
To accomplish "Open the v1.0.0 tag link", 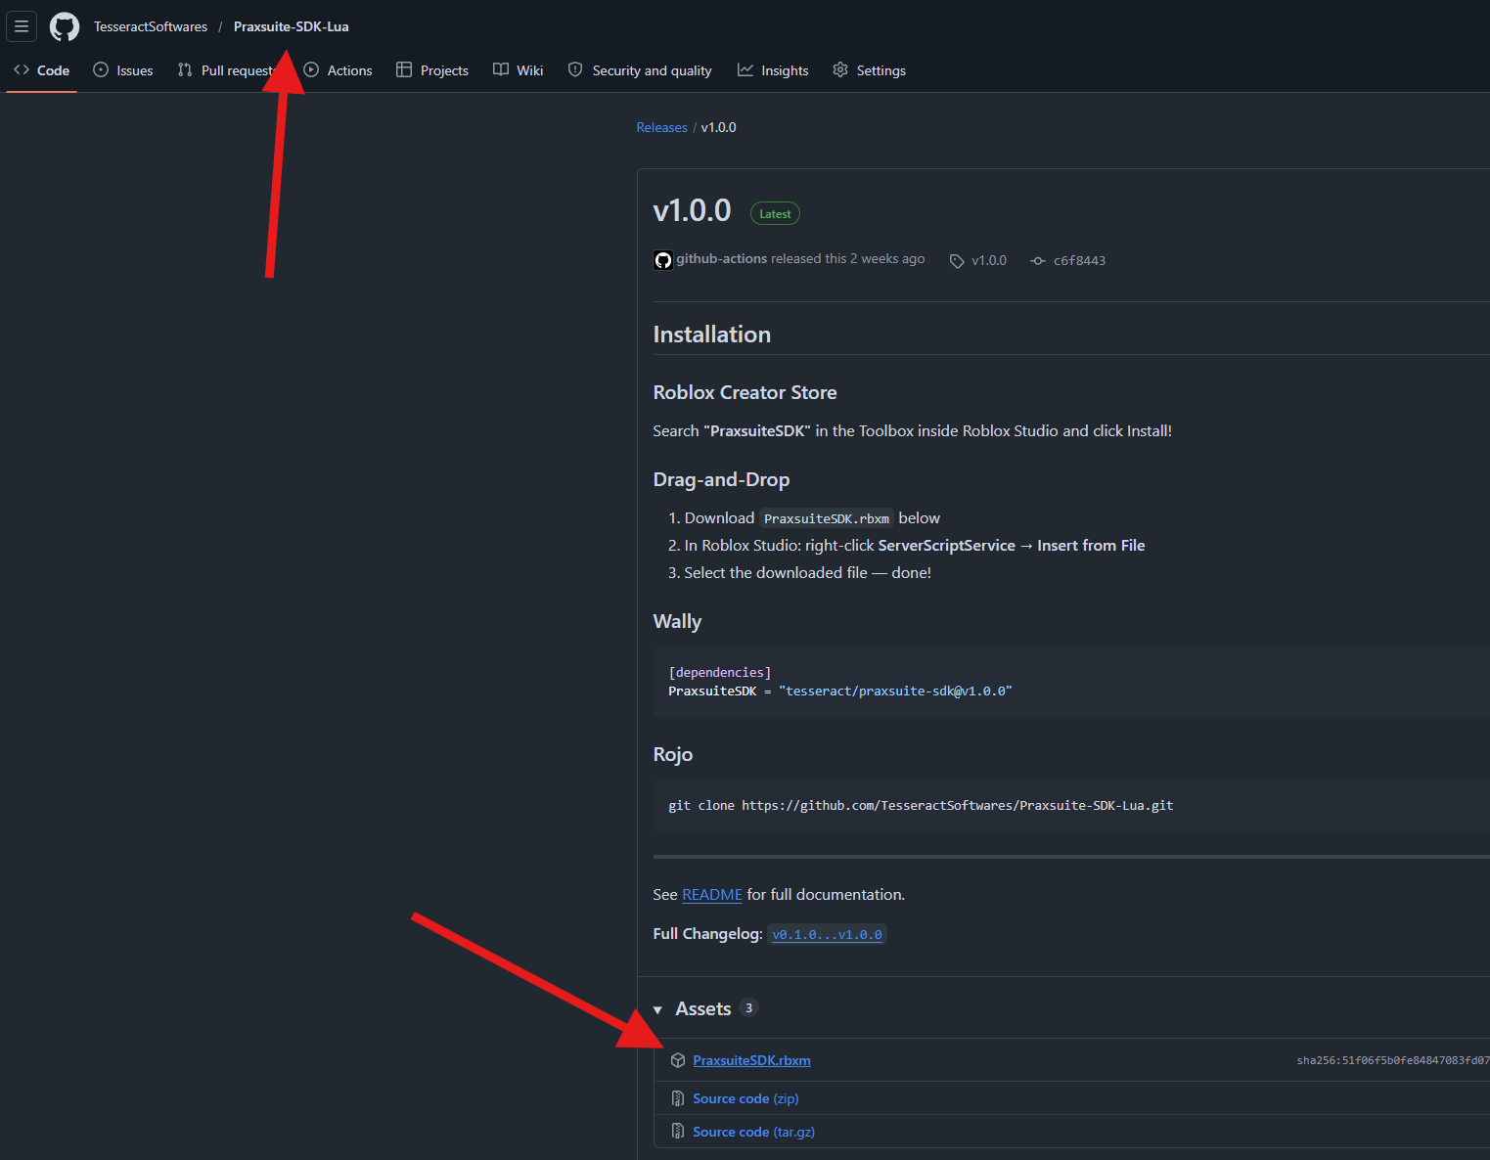I will [x=989, y=261].
